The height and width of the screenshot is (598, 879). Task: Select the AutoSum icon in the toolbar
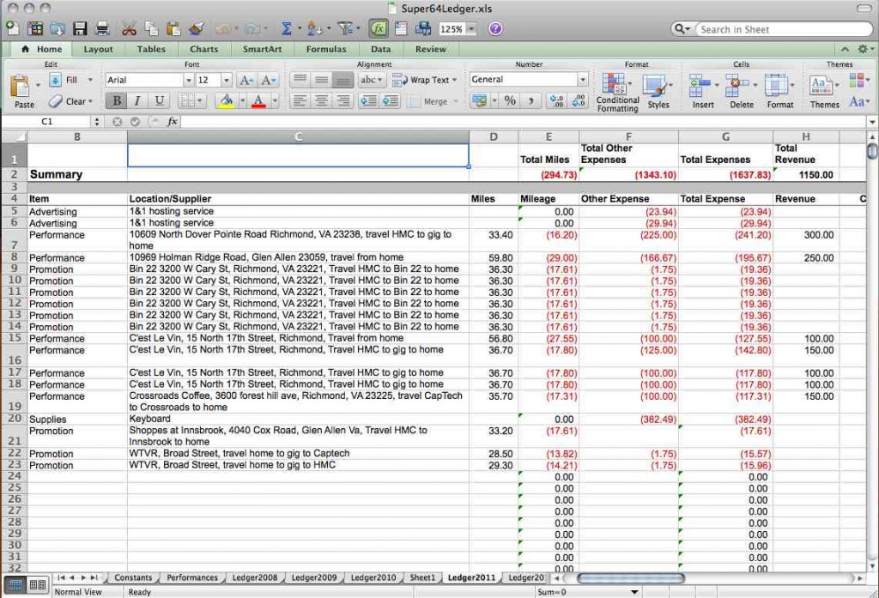tap(286, 28)
